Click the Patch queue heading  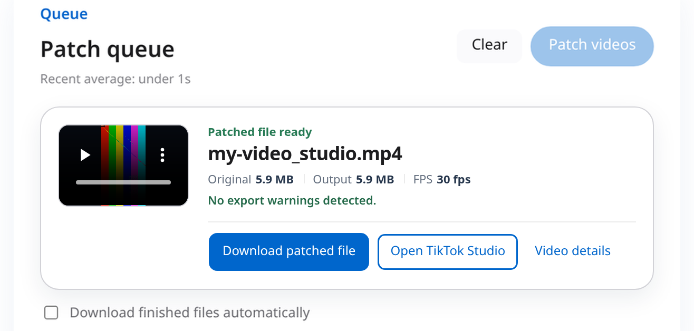coord(108,50)
